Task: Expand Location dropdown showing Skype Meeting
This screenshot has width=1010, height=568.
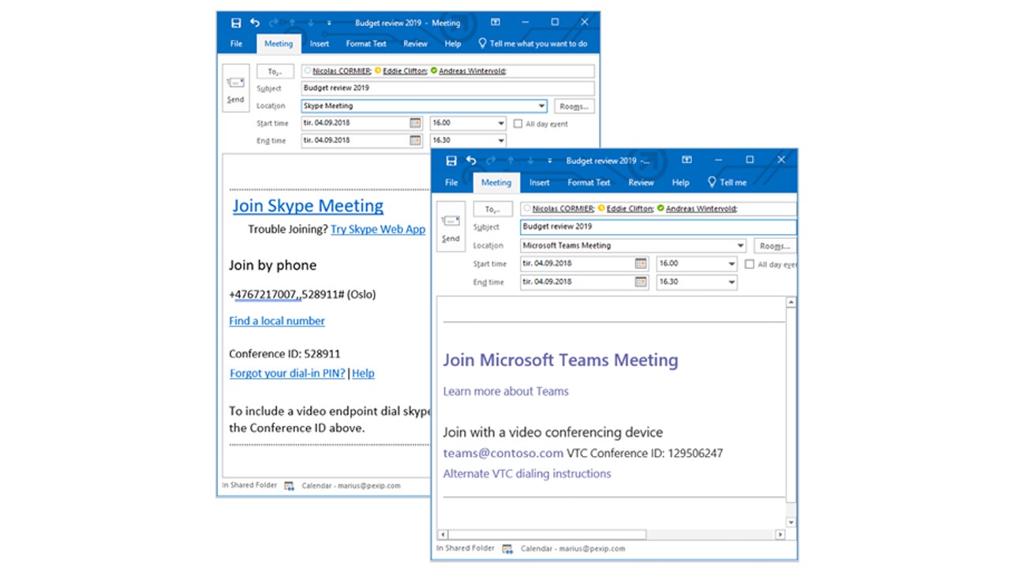Action: click(541, 106)
